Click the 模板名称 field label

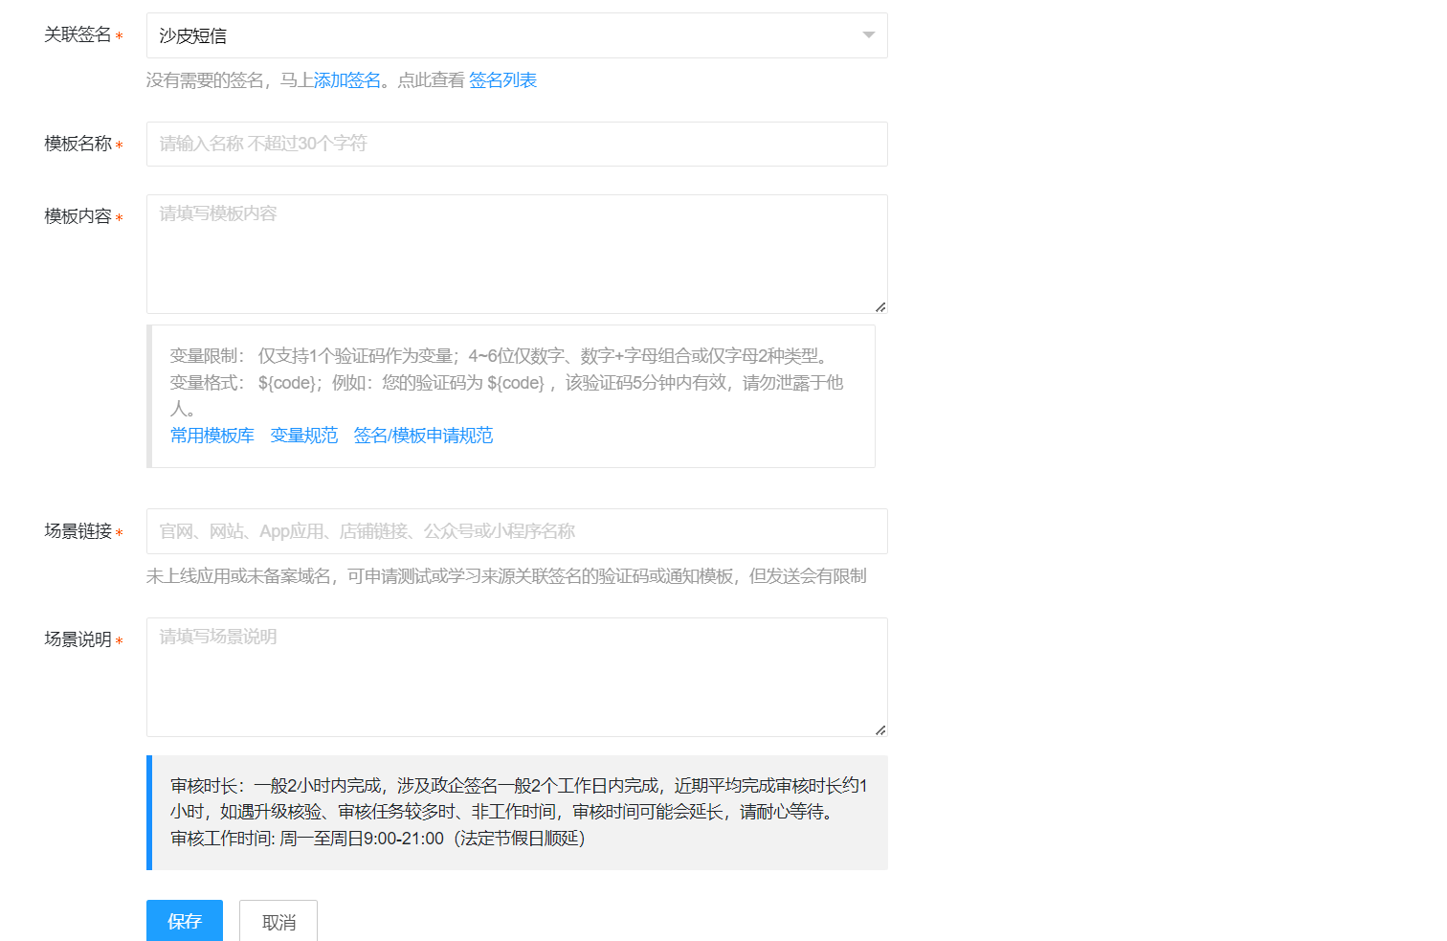tap(78, 144)
